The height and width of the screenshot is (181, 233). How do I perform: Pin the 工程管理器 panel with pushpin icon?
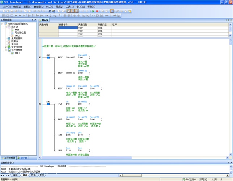[x=33, y=20]
